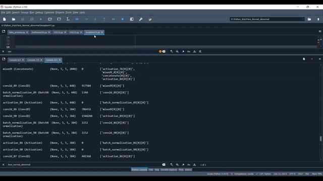This screenshot has width=323, height=181.
Task: Open the Search menu
Action: 16,13
